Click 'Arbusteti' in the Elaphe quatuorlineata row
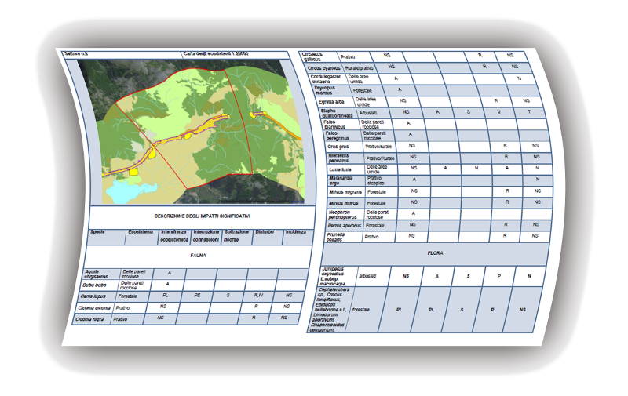The width and height of the screenshot is (628, 396). (368, 113)
